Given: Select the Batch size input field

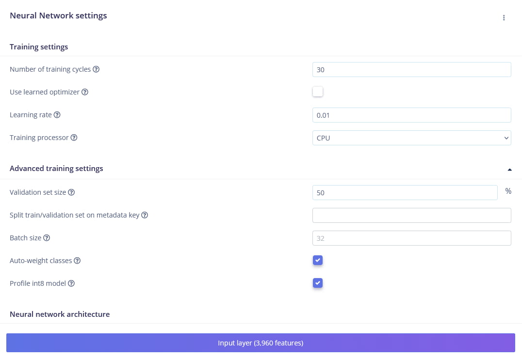Looking at the screenshot, I should pos(411,238).
